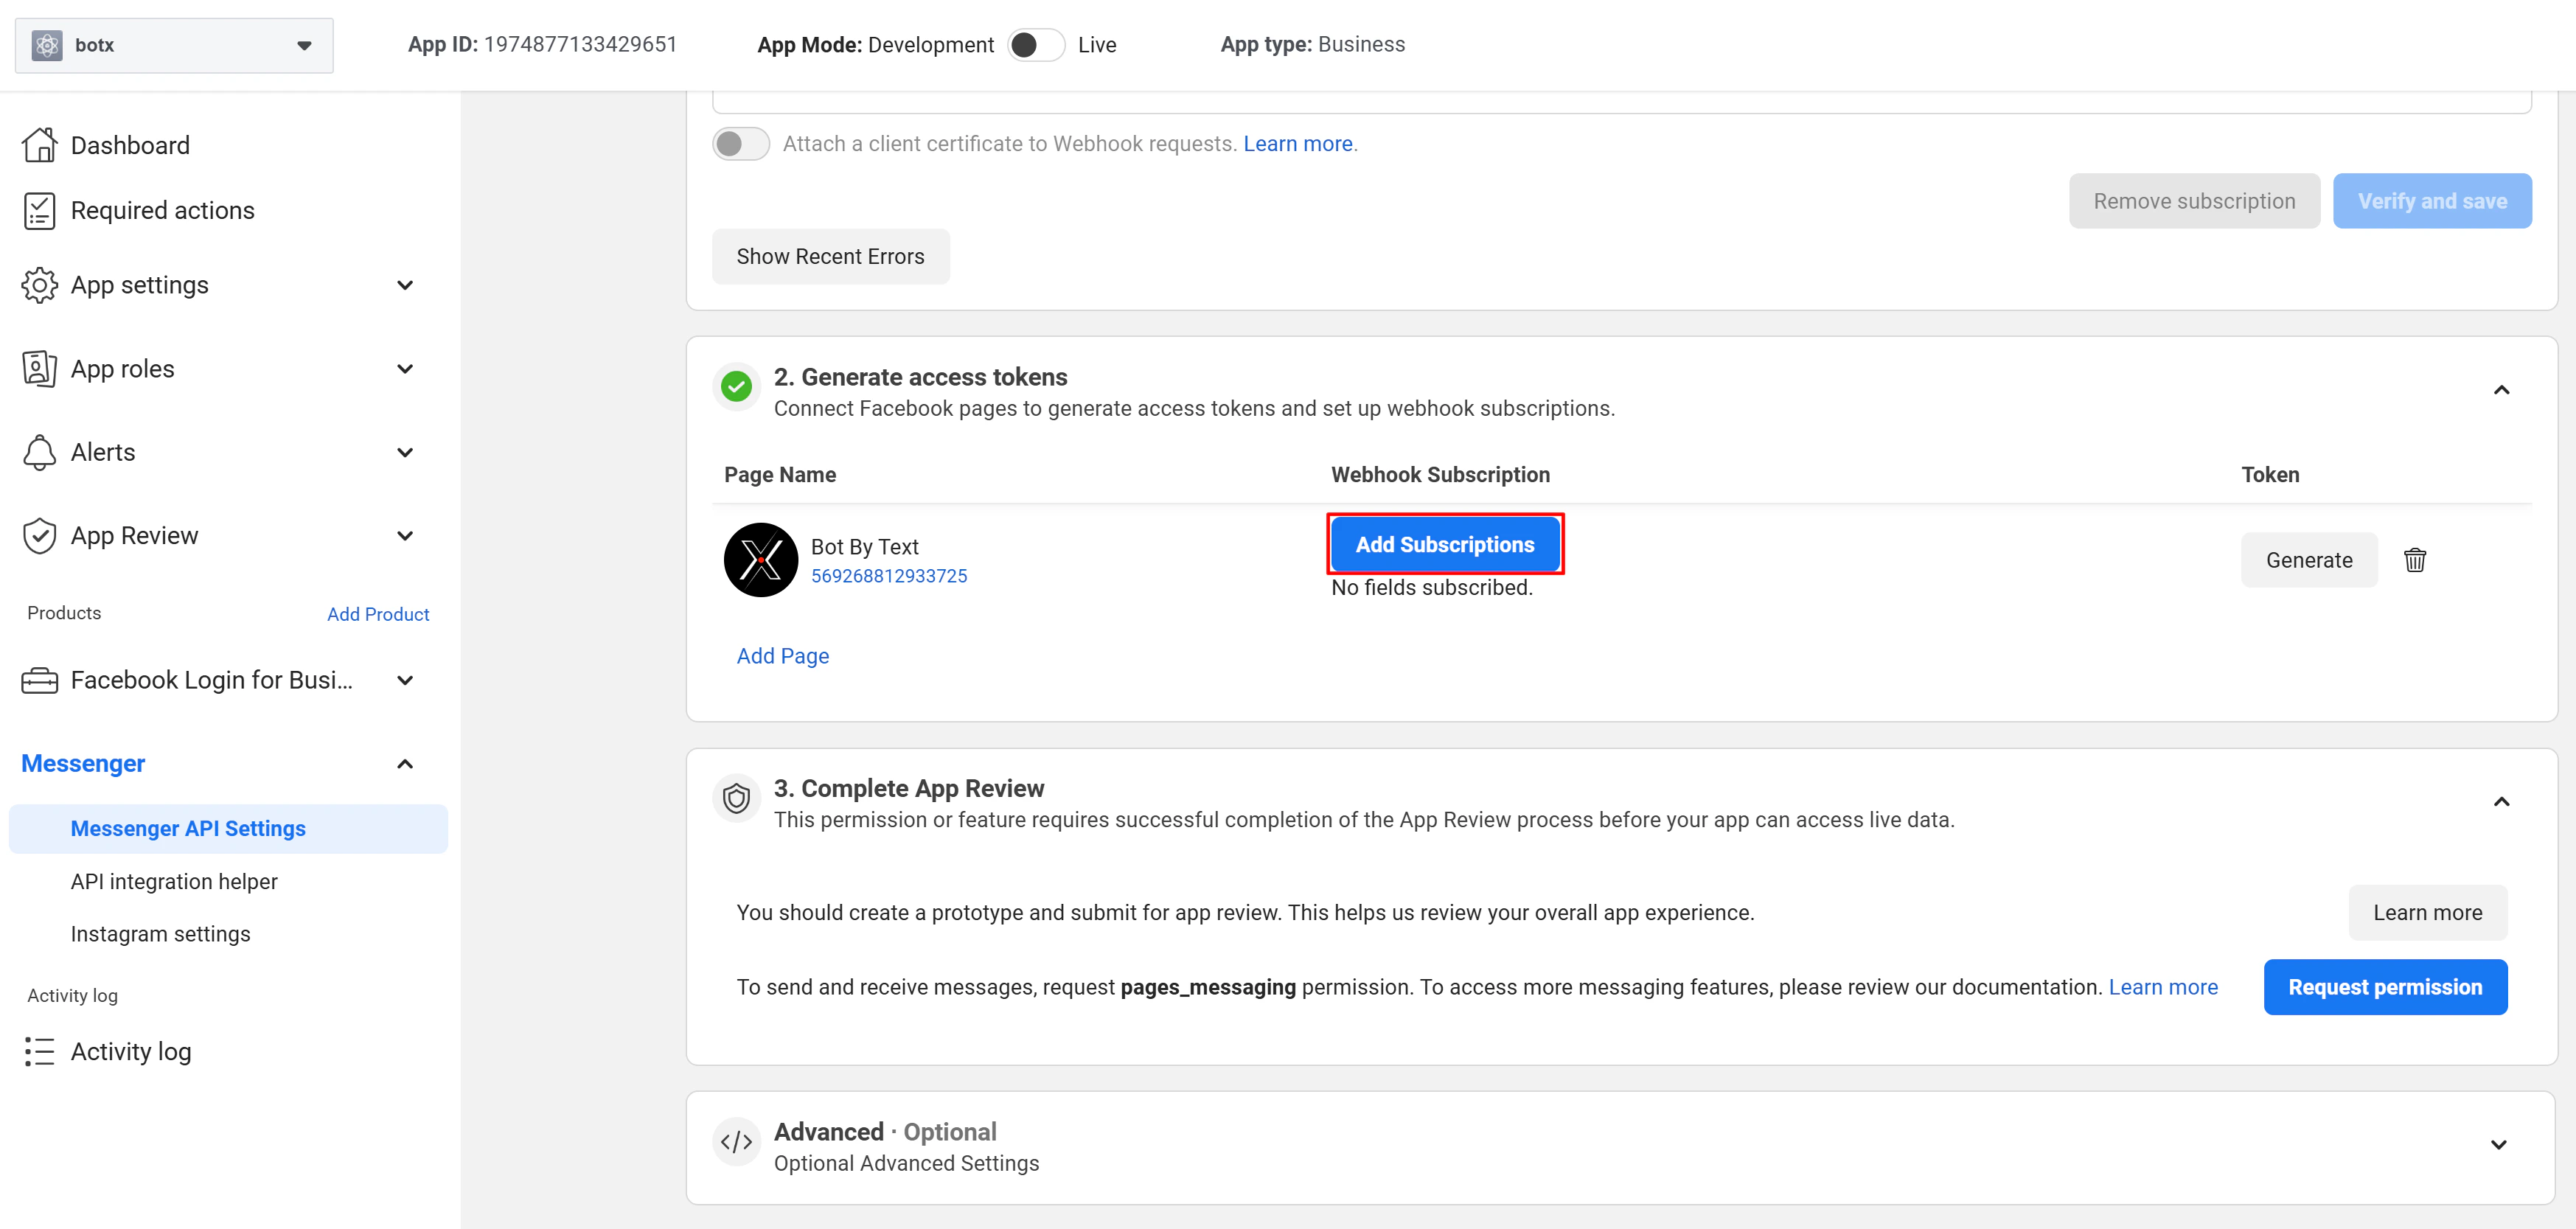Viewport: 2576px width, 1229px height.
Task: Click the Add Subscriptions button
Action: [1444, 544]
